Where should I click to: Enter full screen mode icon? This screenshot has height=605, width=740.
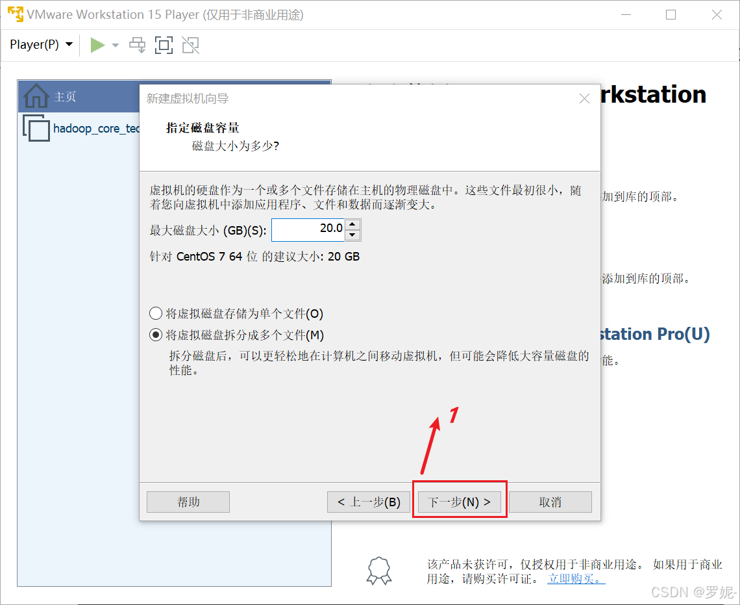coord(164,45)
